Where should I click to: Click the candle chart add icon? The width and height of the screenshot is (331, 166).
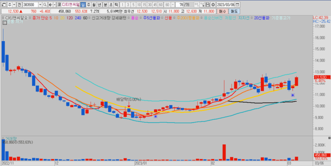coord(197,5)
